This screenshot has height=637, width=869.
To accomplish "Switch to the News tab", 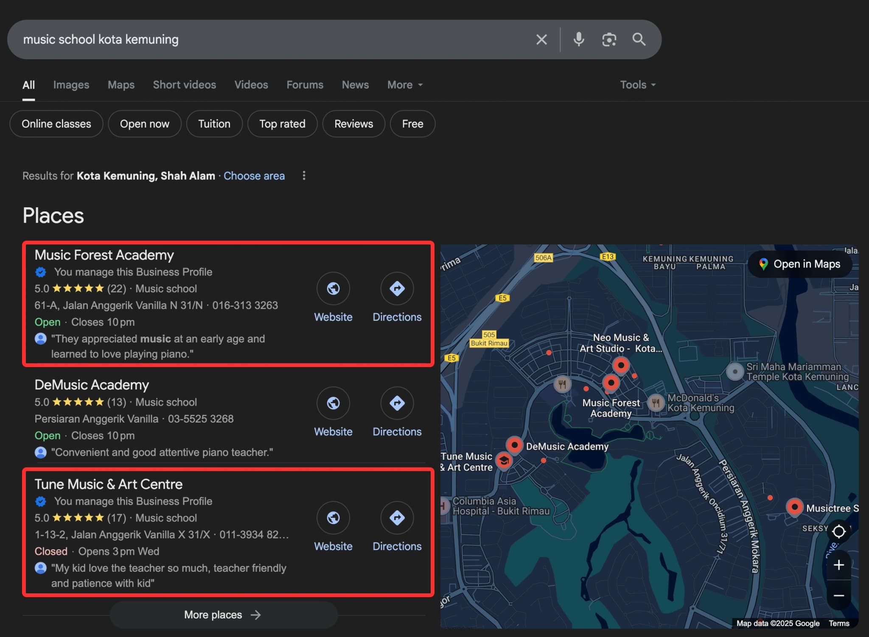I will click(355, 85).
